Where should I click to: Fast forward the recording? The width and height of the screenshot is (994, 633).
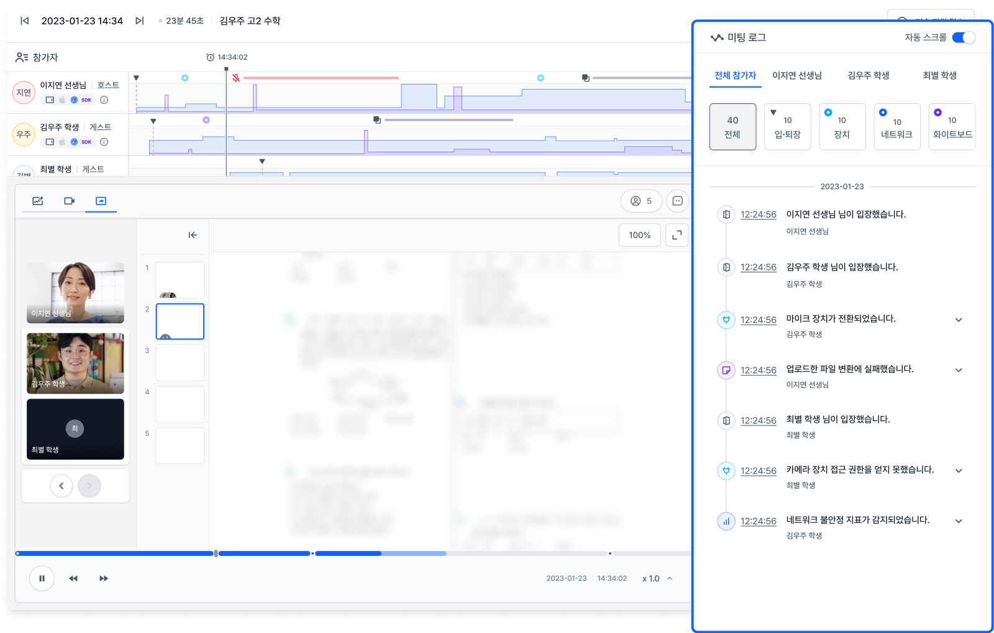[x=104, y=578]
